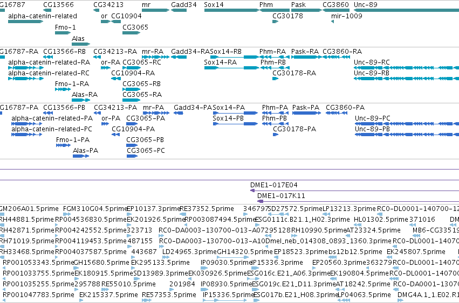Select the mr-RA transcript label
This screenshot has height=303, width=459.
[x=153, y=52]
